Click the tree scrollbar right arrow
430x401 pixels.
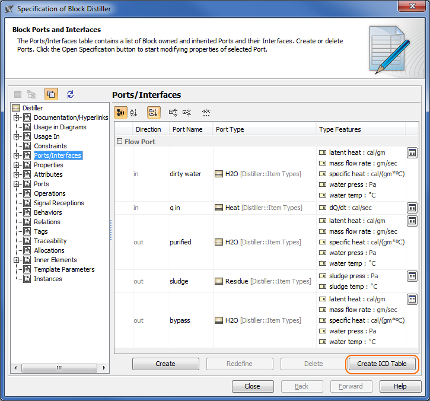coord(104,368)
